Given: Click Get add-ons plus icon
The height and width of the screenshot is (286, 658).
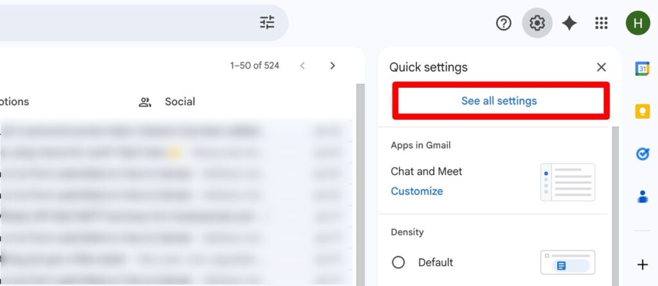Looking at the screenshot, I should pos(642,265).
